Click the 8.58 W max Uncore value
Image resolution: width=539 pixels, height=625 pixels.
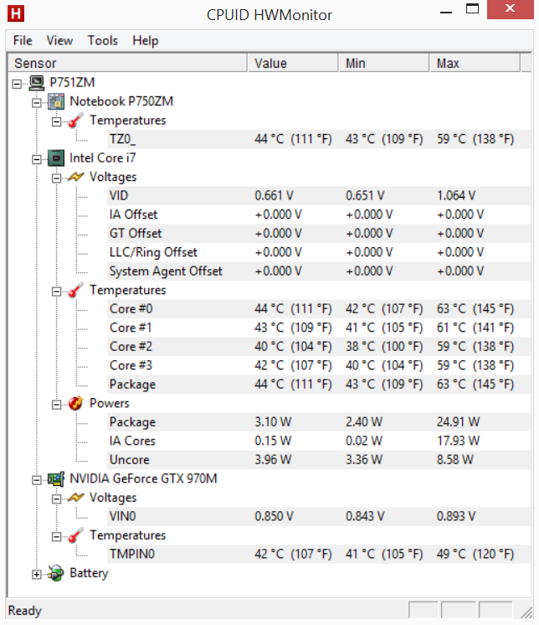click(455, 460)
